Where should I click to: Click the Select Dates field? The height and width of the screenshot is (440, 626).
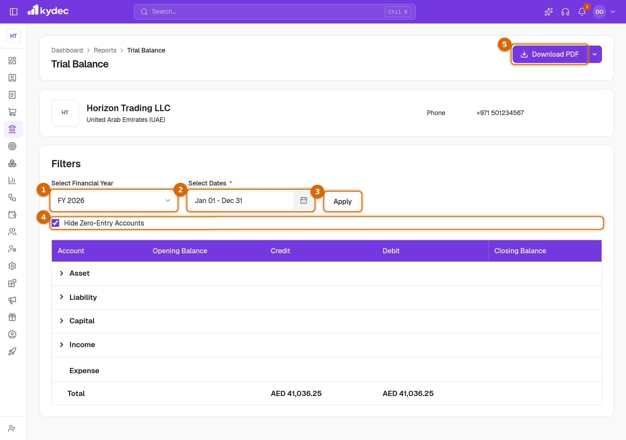241,200
